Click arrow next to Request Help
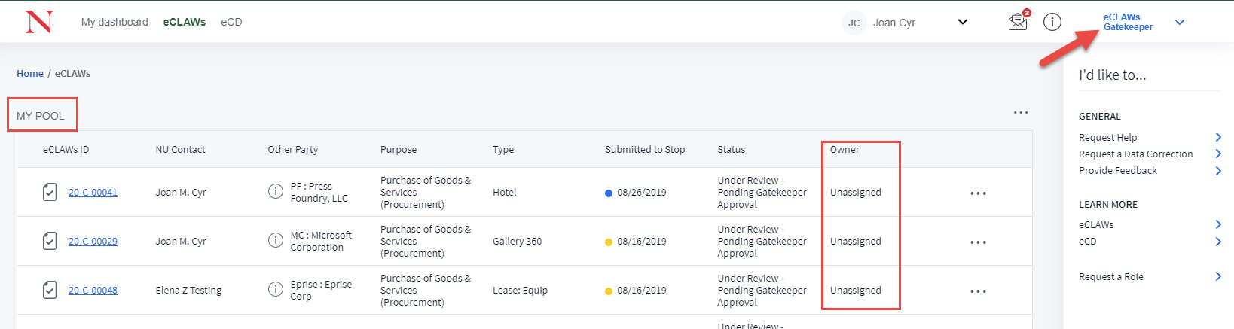The image size is (1234, 329). click(1218, 137)
